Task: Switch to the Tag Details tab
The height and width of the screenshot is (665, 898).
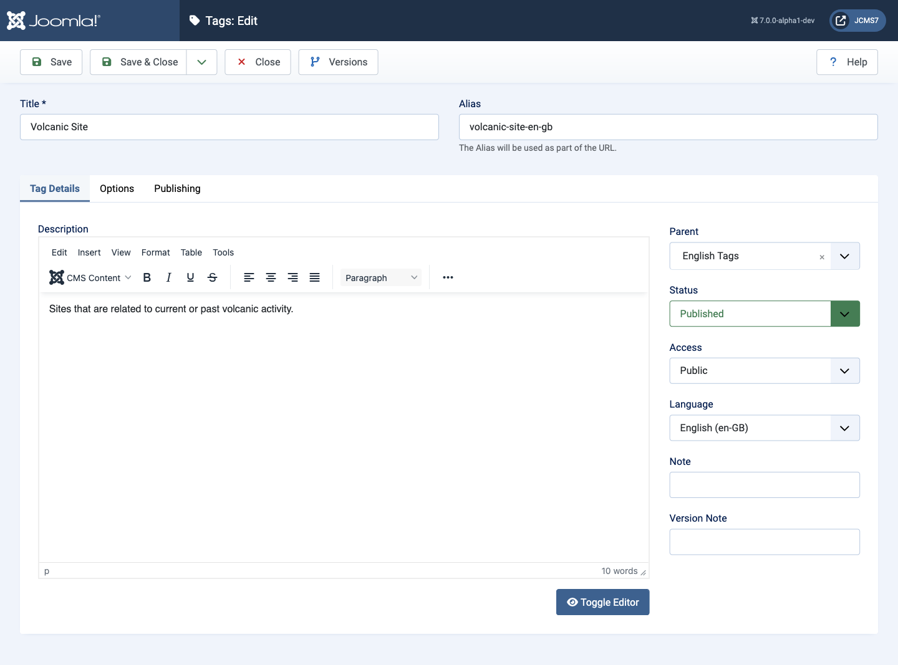Action: pyautogui.click(x=55, y=188)
